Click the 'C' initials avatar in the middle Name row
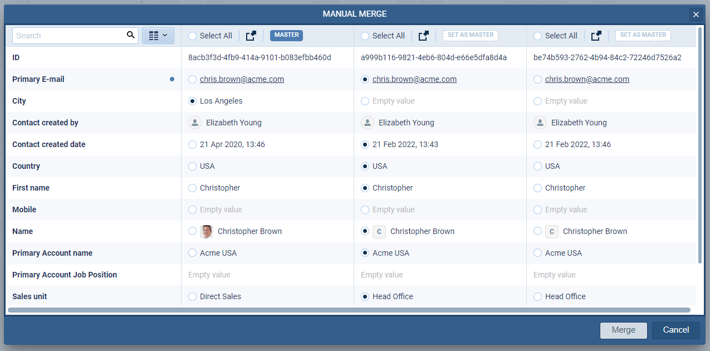Screen dimensions: 710x351 point(379,231)
